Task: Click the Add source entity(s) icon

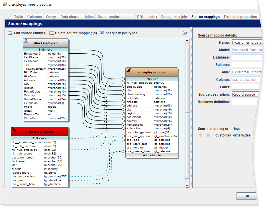Action: click(x=10, y=33)
